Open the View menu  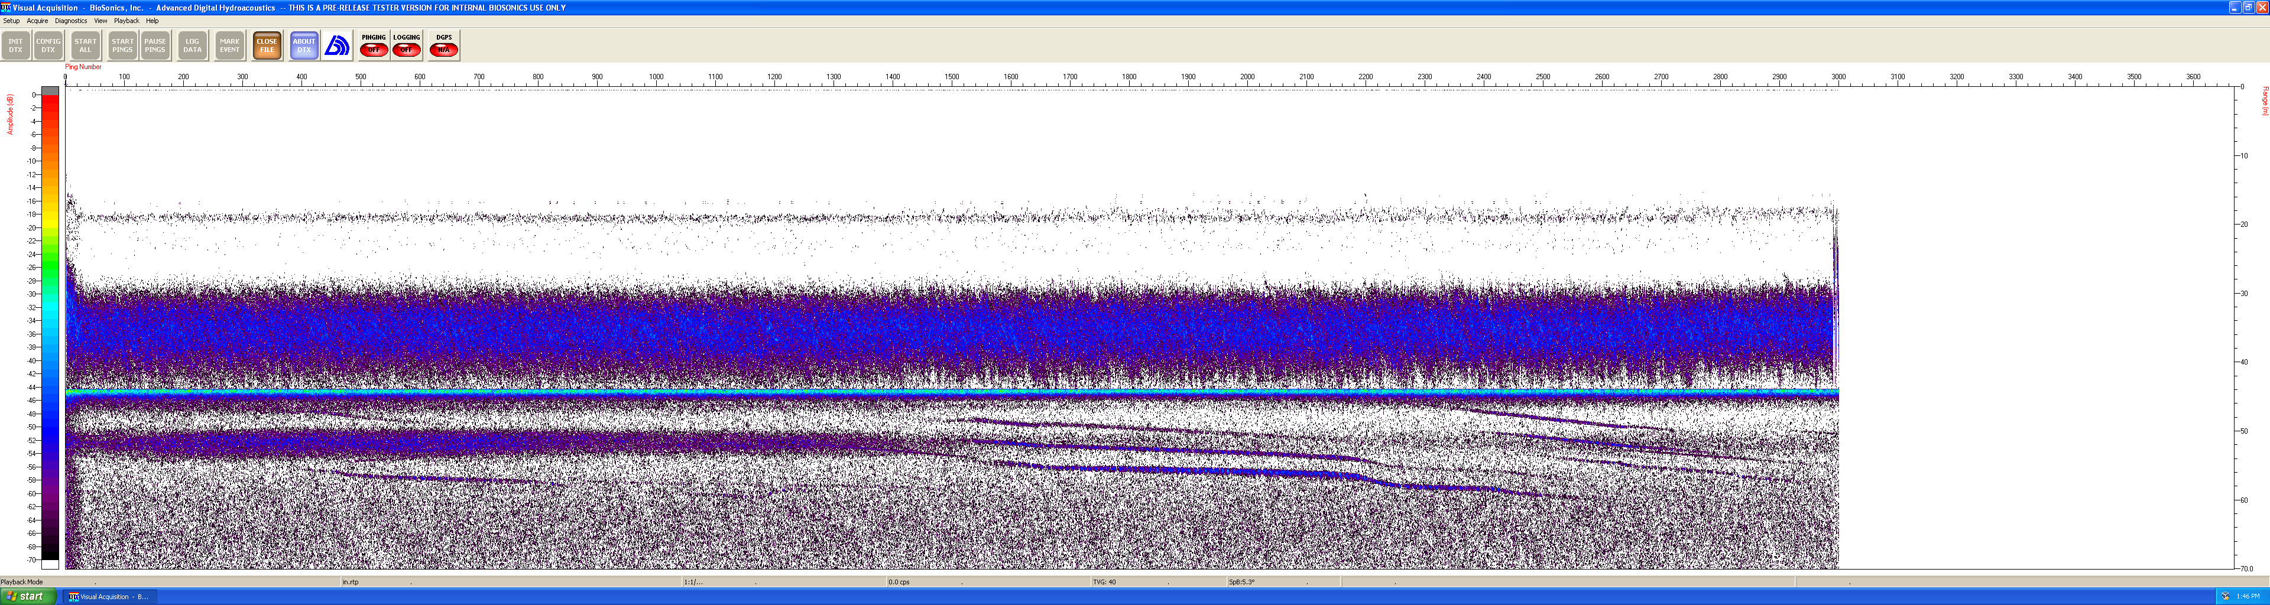click(100, 21)
